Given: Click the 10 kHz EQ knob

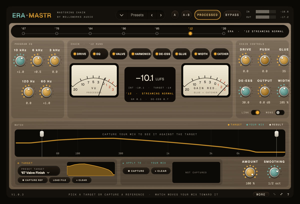Looking at the screenshot, I should [20, 61].
